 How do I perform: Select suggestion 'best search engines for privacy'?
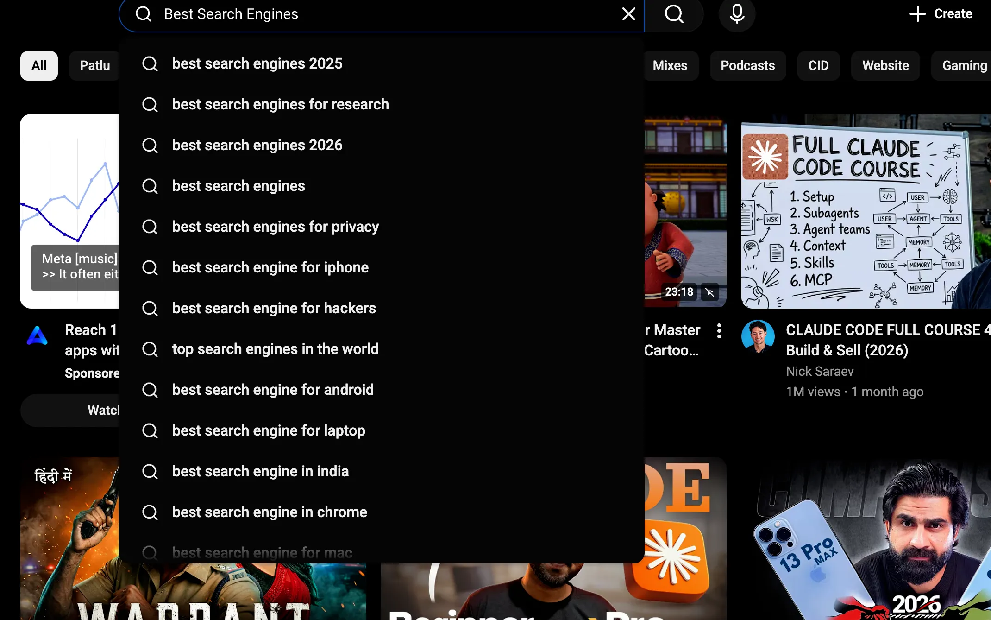pyautogui.click(x=275, y=227)
